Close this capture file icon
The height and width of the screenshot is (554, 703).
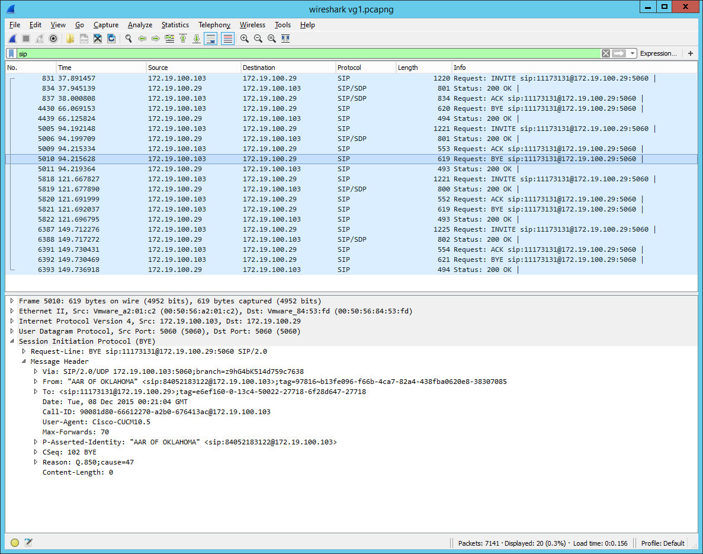click(x=97, y=39)
